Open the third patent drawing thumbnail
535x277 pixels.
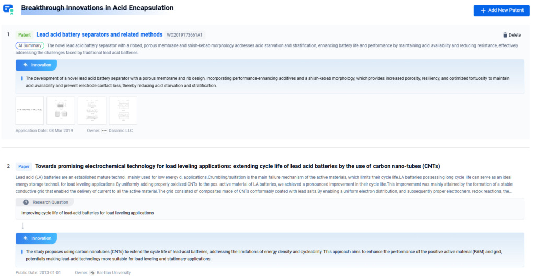click(92, 110)
